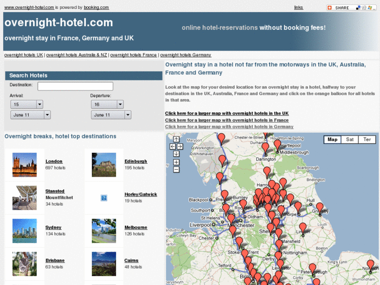Open overnight hotels Australia & NZ link
Screen dimensions: 380x285
(77, 55)
